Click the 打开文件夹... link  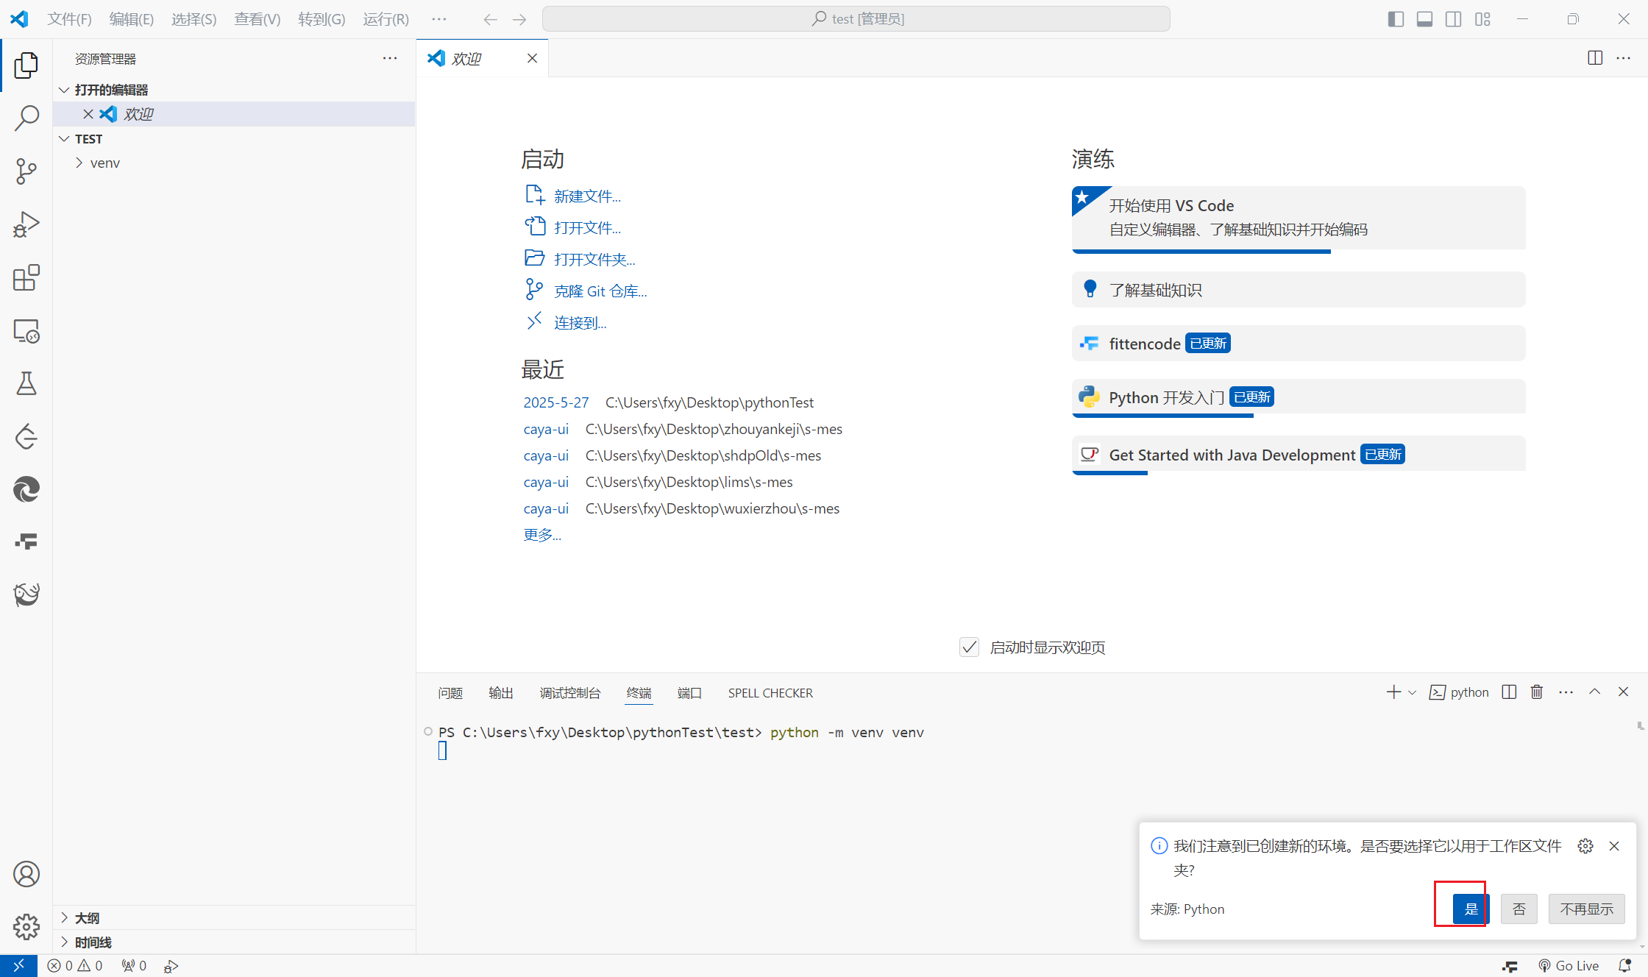click(594, 260)
